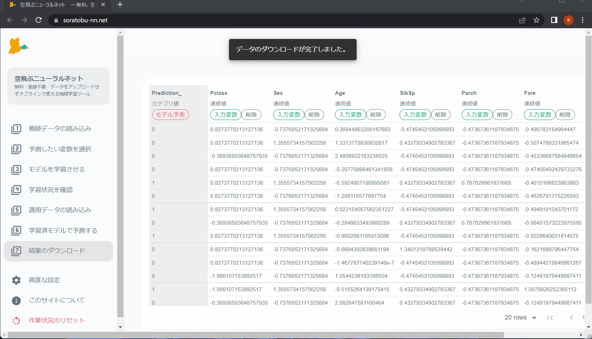Image resolution: width=592 pixels, height=339 pixels.
Task: Delete the Sex column with 削除
Action: pyautogui.click(x=314, y=115)
